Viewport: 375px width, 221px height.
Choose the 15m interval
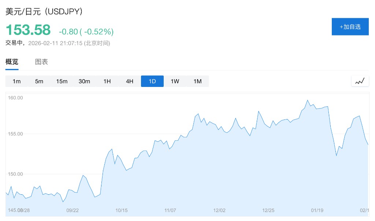62,81
